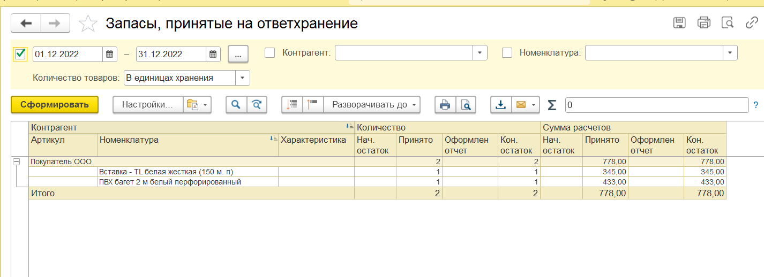764x277 pixels.
Task: Toggle the period filter checkbox
Action: [x=20, y=53]
